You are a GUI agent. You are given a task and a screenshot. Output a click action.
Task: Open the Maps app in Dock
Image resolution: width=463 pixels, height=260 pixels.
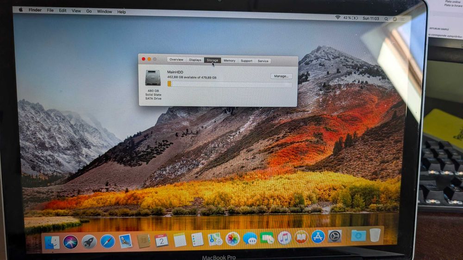pos(215,239)
